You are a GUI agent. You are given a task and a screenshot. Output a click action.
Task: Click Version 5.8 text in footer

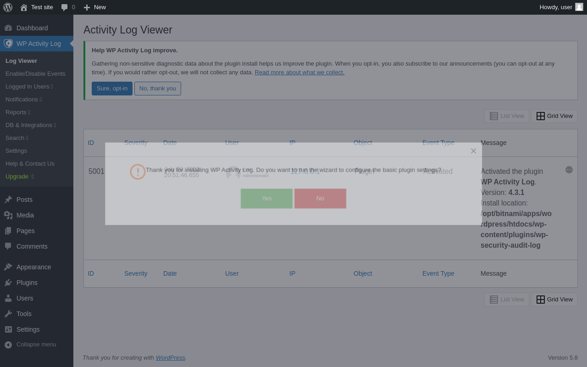[x=563, y=358]
